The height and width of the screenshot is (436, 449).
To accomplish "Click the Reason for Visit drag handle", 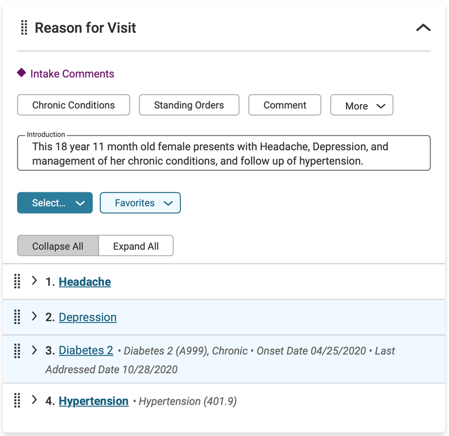I will pyautogui.click(x=24, y=28).
